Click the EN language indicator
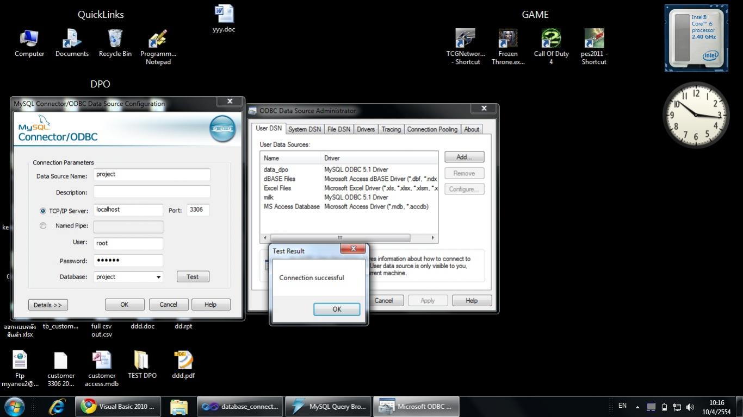This screenshot has height=417, width=743. [x=623, y=406]
